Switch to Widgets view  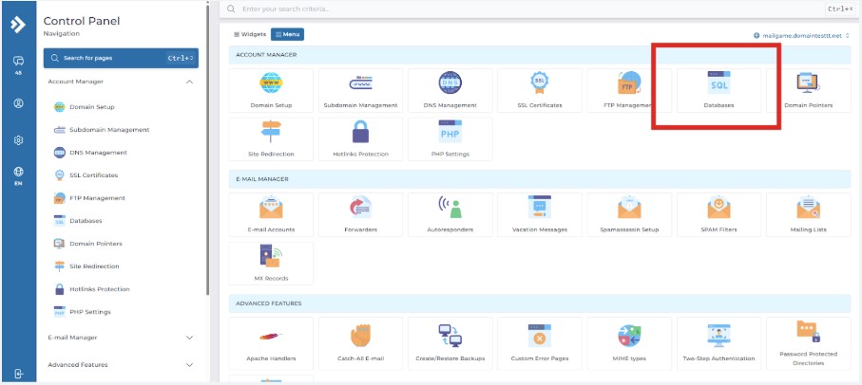click(250, 35)
